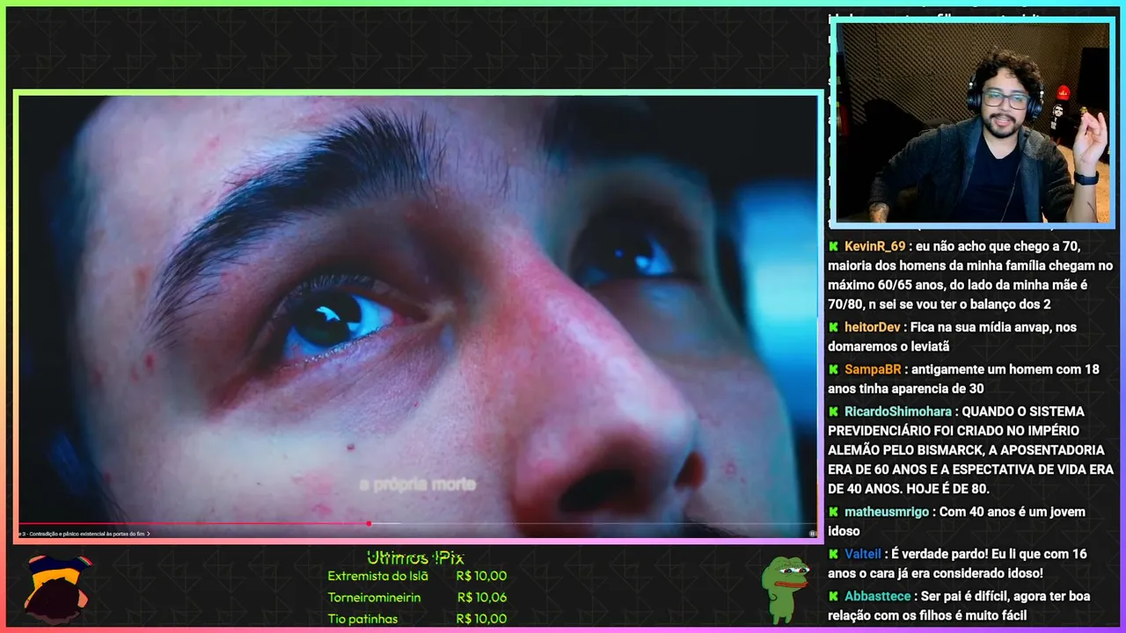
Task: Click the sad Pepe frog emote
Action: point(785,589)
